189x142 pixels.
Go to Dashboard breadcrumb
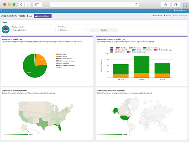157,16
